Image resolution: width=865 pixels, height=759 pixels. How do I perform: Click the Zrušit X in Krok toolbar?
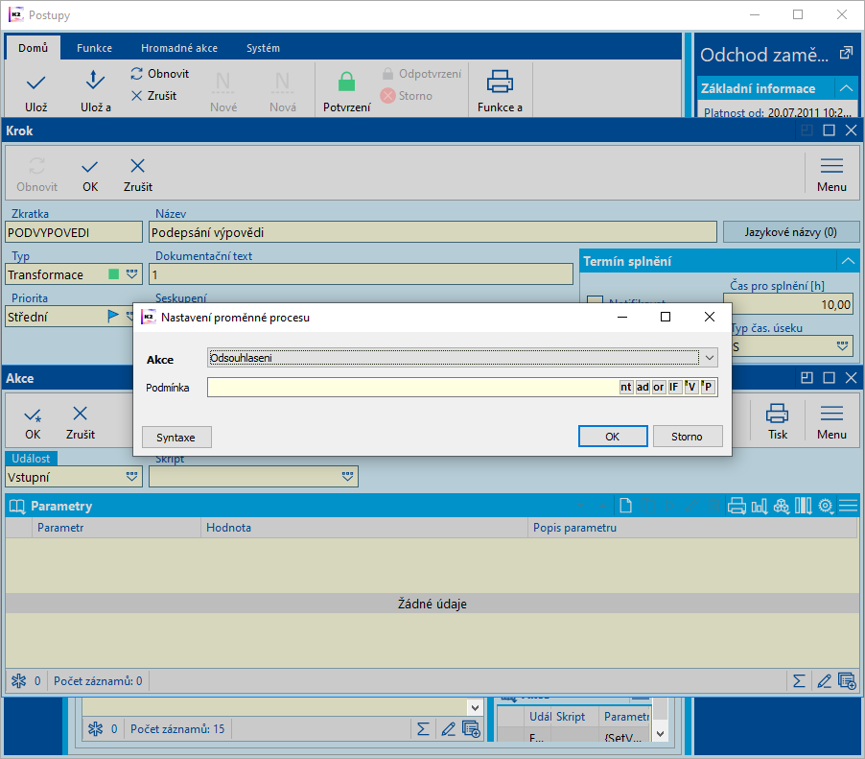(137, 166)
